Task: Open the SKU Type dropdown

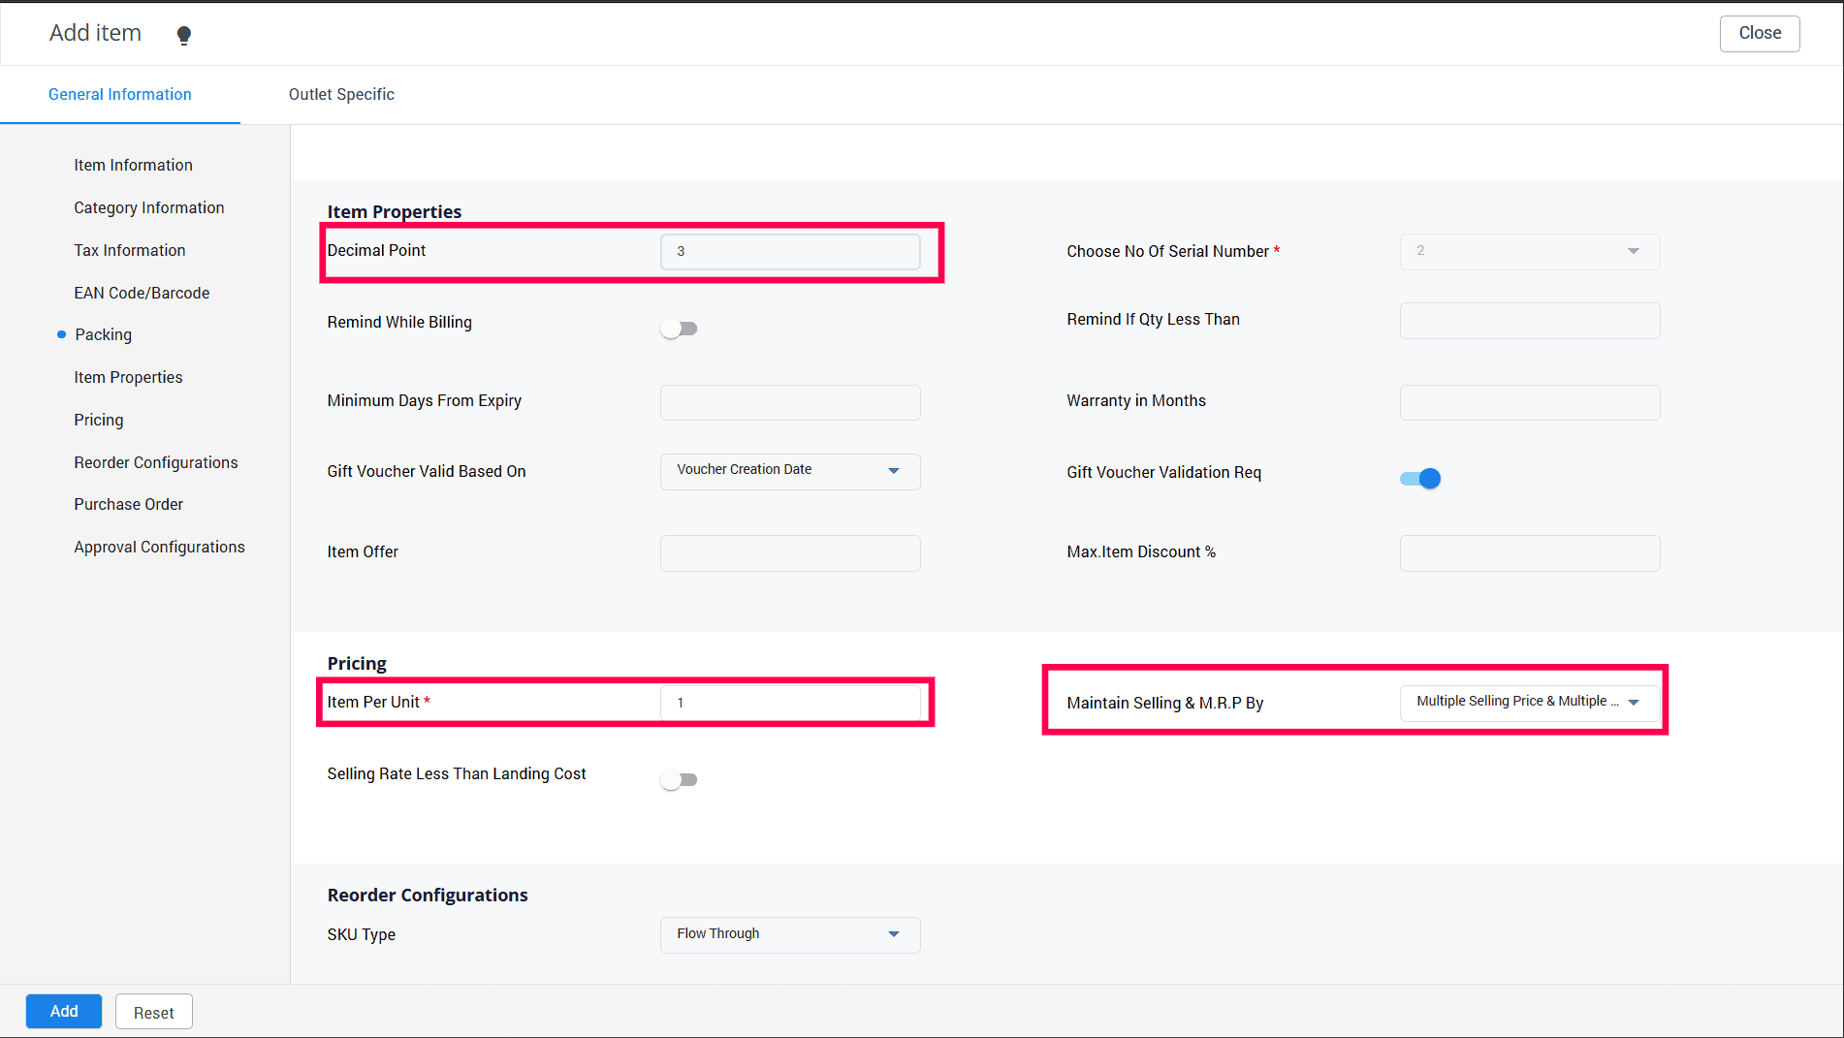Action: click(790, 934)
